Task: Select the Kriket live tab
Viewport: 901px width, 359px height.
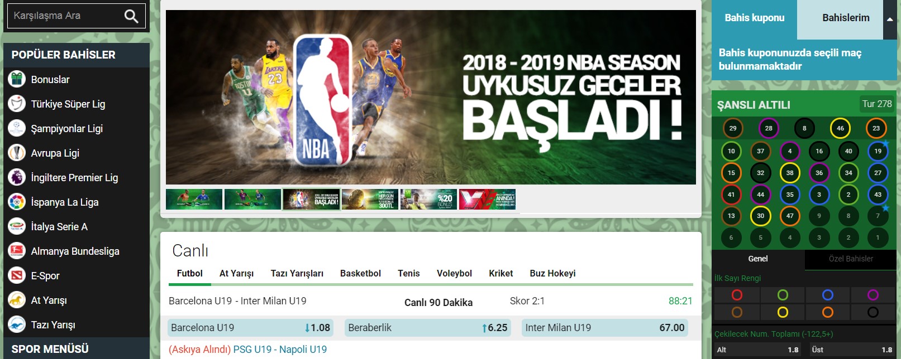Action: pos(500,274)
